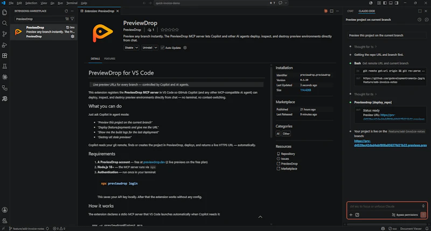Open the Extensions view in activity bar

pos(4,55)
